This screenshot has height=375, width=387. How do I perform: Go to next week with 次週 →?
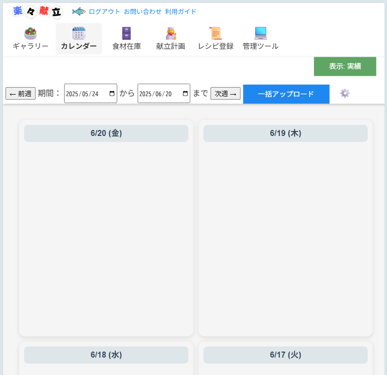(226, 94)
